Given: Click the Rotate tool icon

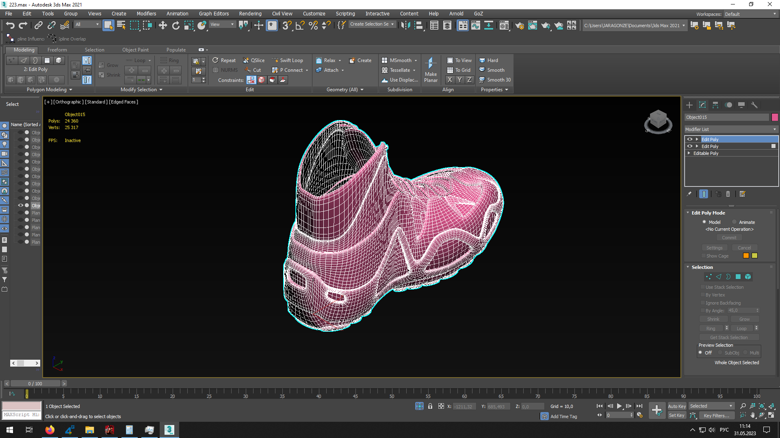Looking at the screenshot, I should click(x=175, y=26).
